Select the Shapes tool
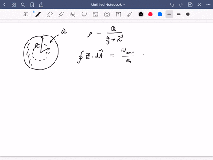Viewport: 213px width, 160px height. tap(72, 14)
